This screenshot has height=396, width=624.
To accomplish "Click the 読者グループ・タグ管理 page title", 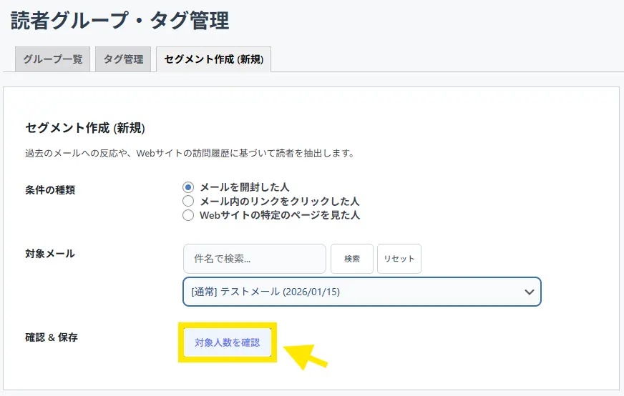I will coord(120,21).
